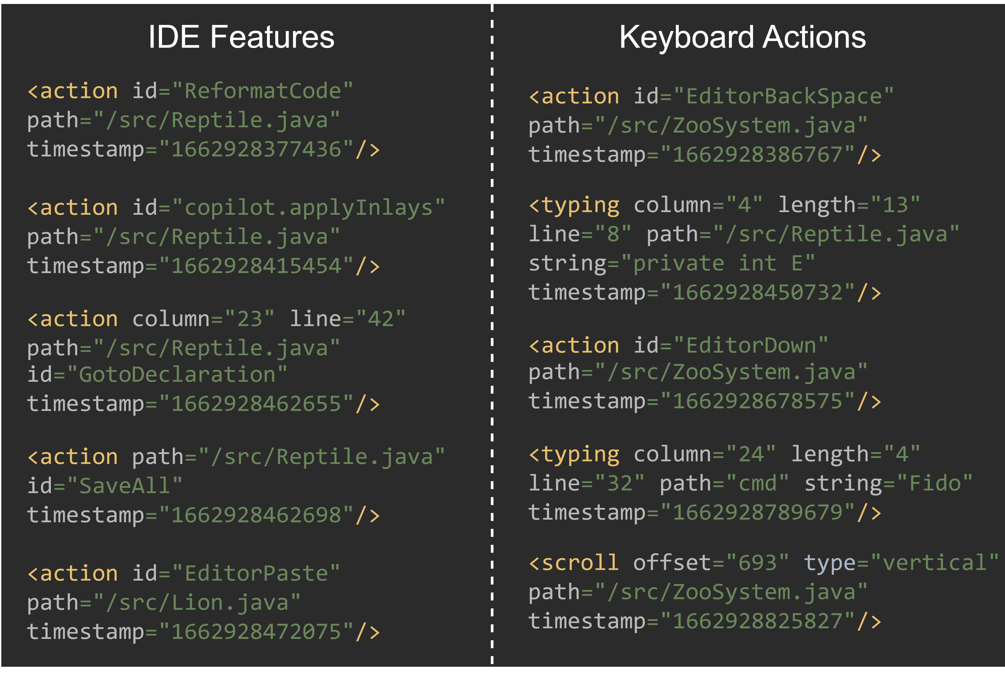Image resolution: width=1005 pixels, height=680 pixels.
Task: Click the length value 13
Action: tap(896, 205)
